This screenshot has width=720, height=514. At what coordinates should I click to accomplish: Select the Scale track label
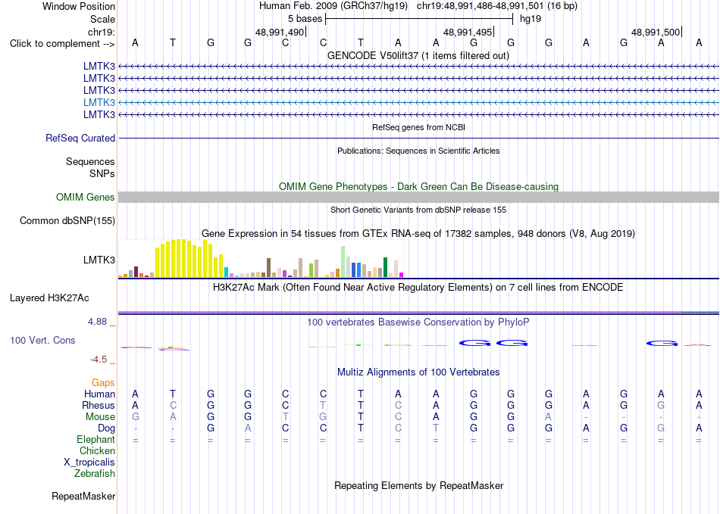pos(102,19)
